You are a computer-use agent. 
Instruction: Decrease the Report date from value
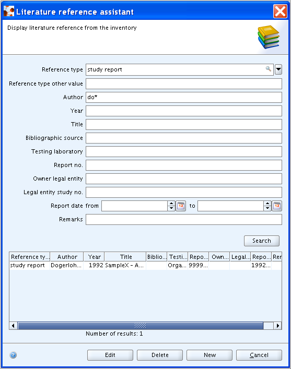click(171, 208)
